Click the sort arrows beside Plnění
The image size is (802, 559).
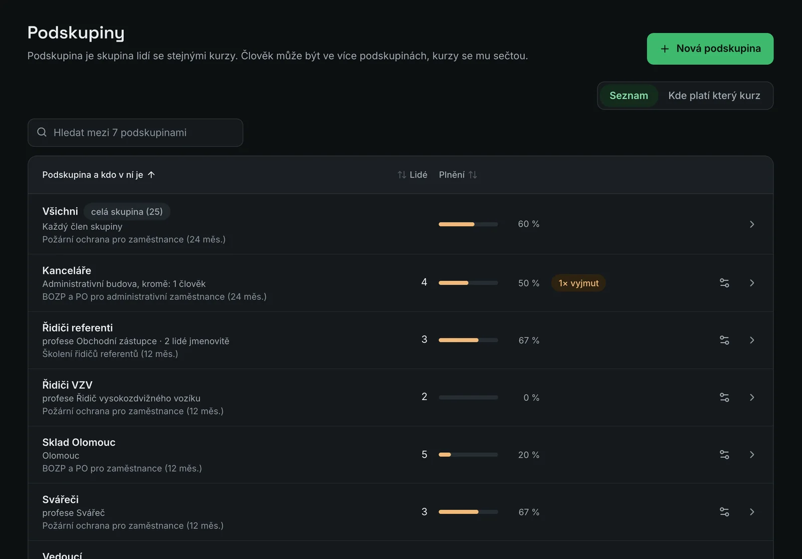pyautogui.click(x=473, y=175)
